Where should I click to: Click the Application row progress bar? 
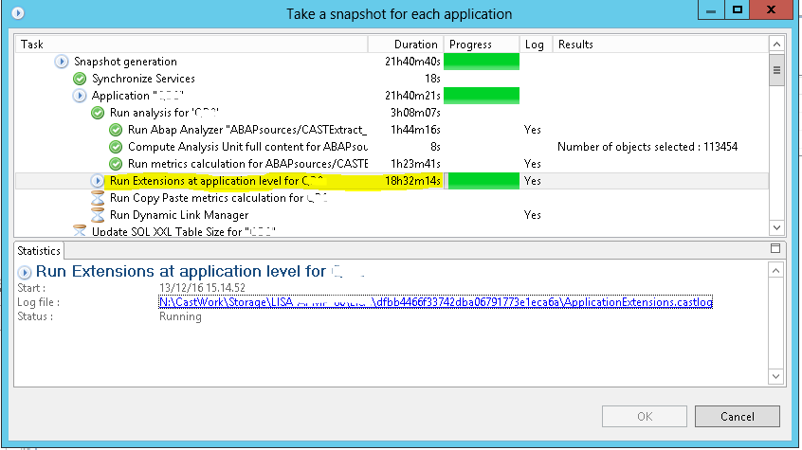pyautogui.click(x=482, y=96)
